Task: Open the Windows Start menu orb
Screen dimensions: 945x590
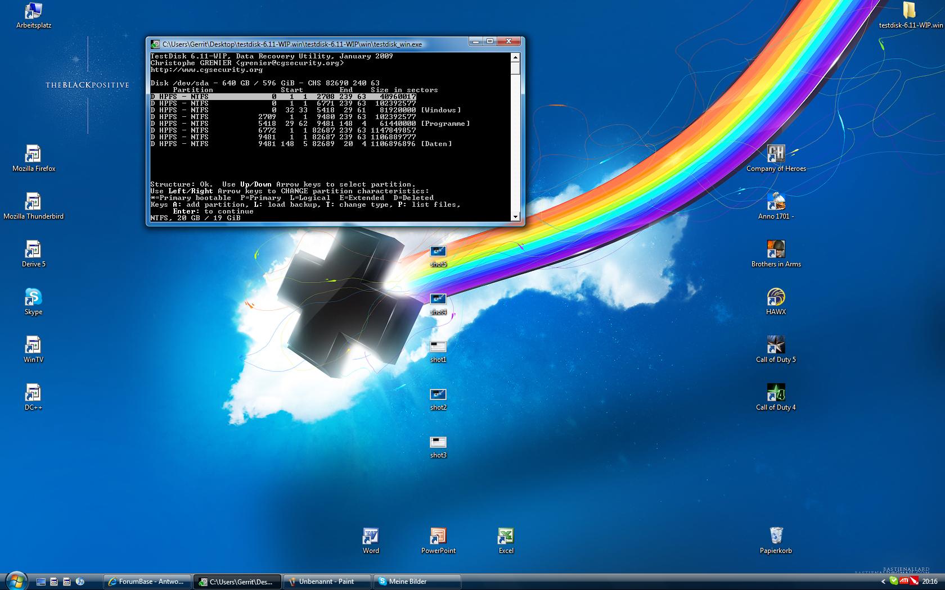Action: pos(16,580)
